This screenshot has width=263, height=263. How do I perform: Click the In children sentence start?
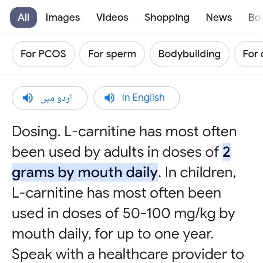[x=201, y=172]
